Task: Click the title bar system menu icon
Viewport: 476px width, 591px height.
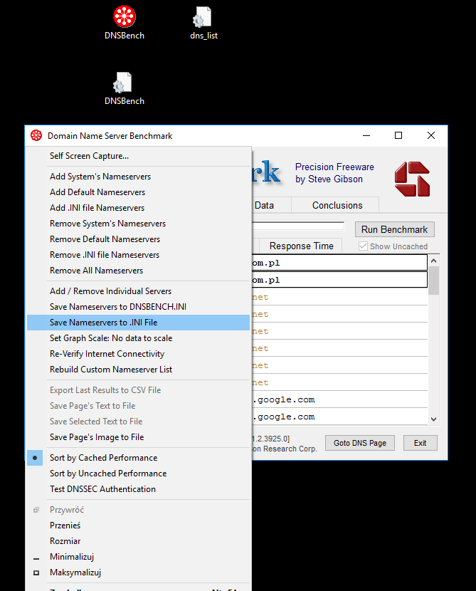Action: [x=36, y=136]
